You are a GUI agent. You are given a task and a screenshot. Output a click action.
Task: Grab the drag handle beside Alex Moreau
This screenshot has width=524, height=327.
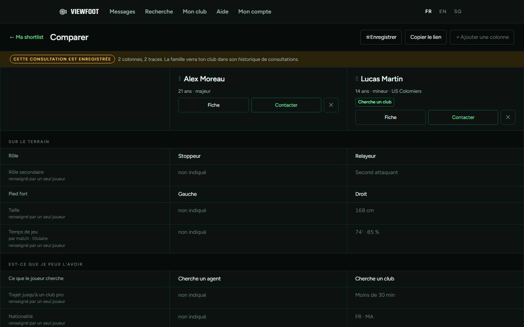coord(180,79)
